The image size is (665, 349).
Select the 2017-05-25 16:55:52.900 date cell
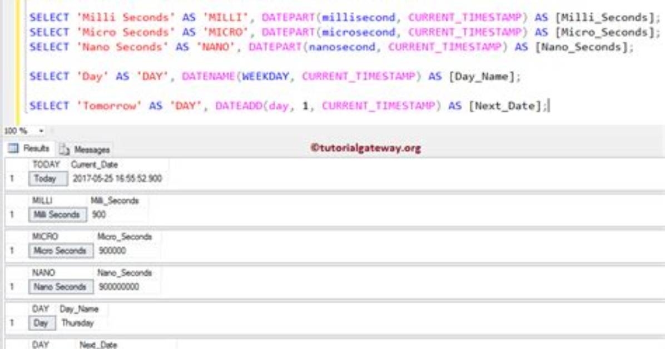117,178
